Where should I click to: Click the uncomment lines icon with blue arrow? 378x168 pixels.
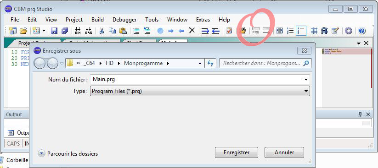[x=147, y=31]
